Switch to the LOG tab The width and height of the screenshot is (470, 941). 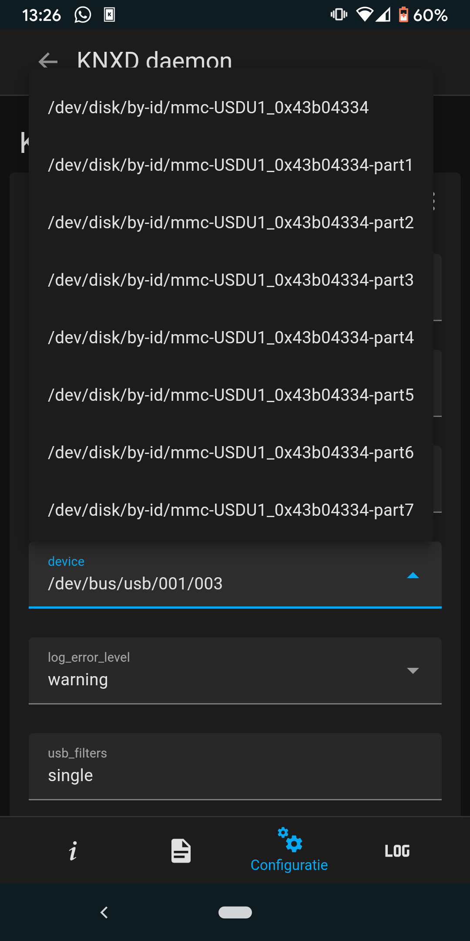coord(397,850)
